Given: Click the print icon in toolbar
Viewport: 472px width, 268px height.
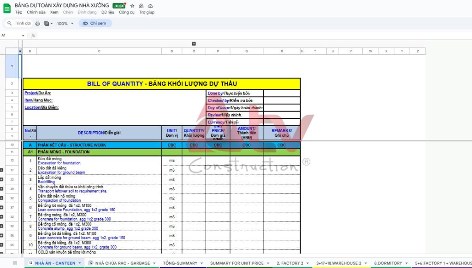Looking at the screenshot, I should click(38, 23).
